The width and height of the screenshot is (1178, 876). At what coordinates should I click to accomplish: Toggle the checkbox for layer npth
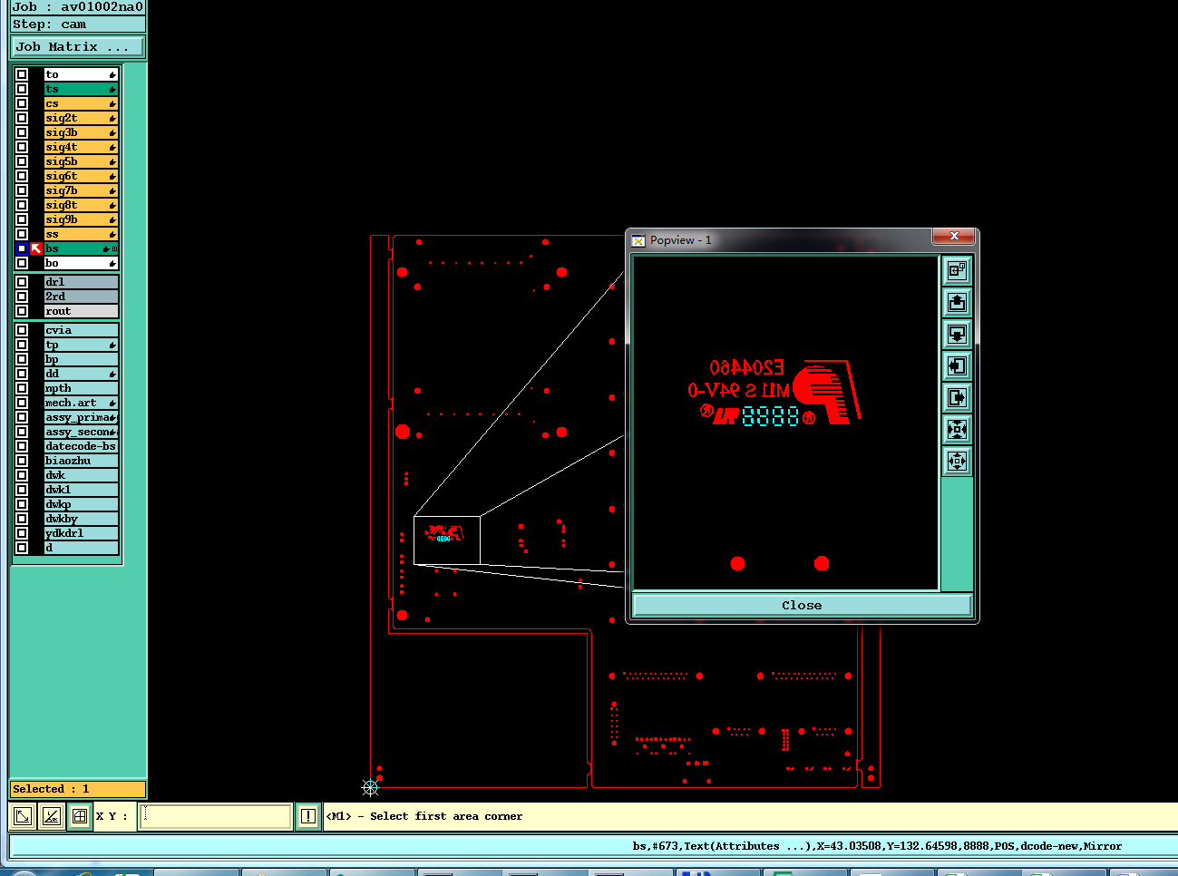22,388
